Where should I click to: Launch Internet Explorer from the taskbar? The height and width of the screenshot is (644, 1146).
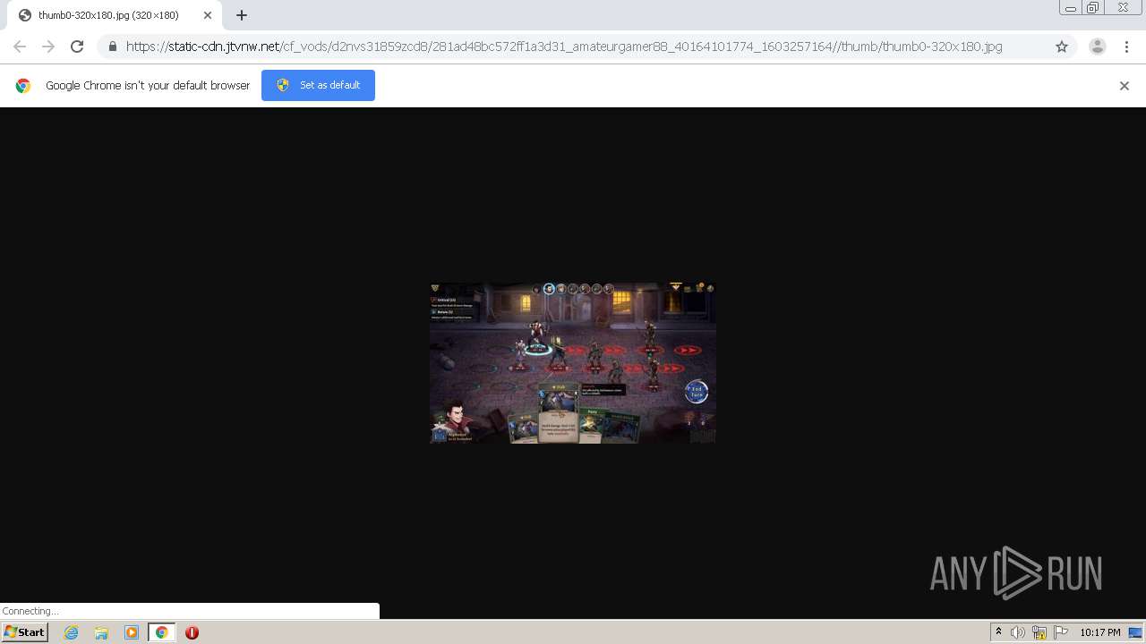tap(72, 632)
